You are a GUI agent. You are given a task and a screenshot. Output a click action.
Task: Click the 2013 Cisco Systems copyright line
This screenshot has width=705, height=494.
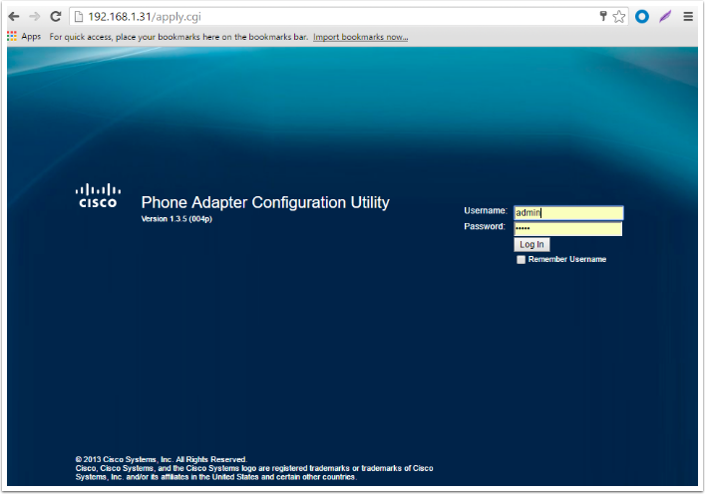tap(161, 459)
